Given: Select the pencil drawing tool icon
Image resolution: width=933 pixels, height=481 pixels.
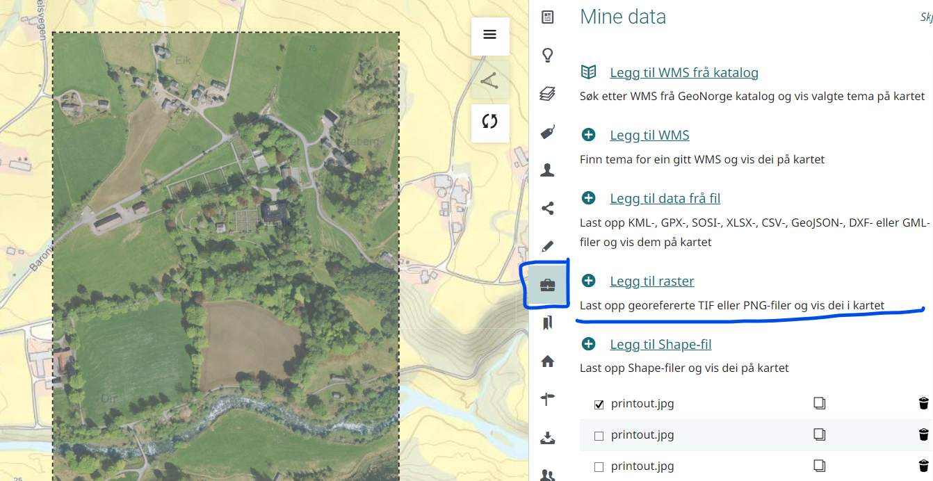Looking at the screenshot, I should pos(548,246).
